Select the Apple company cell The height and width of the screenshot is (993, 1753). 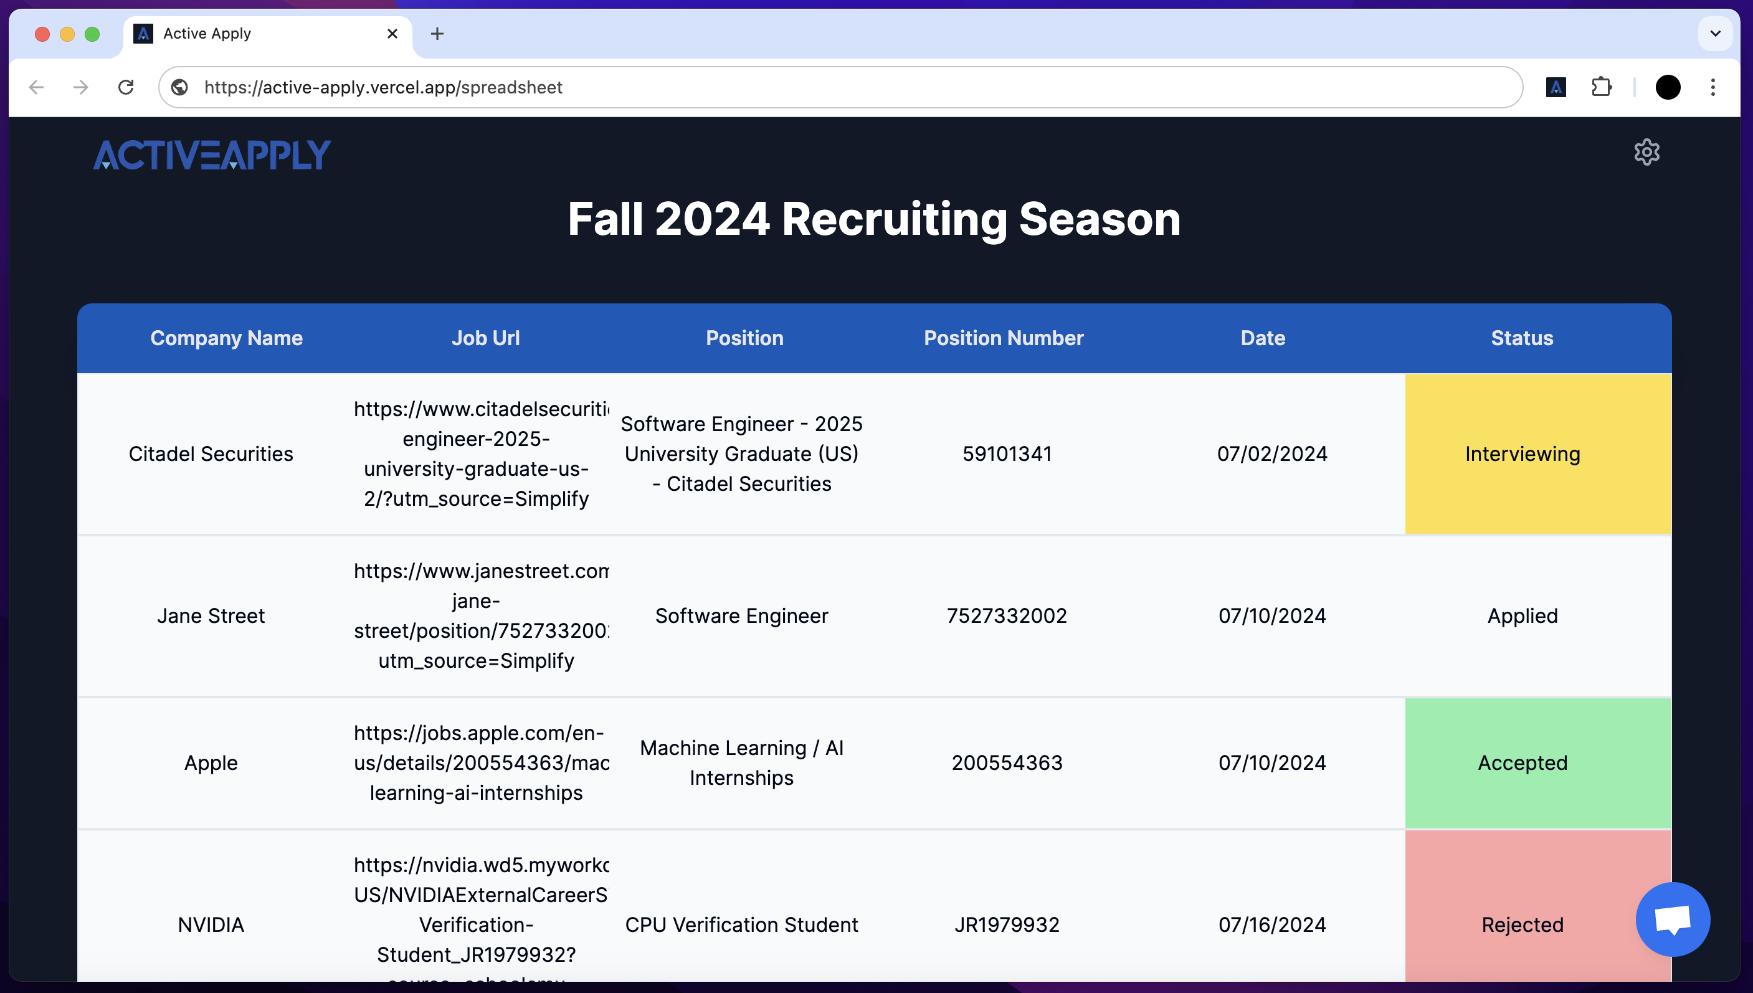[x=211, y=763]
